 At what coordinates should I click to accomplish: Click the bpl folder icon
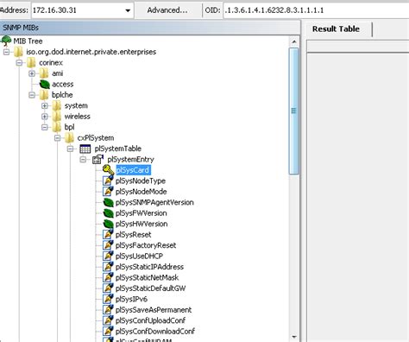click(x=57, y=127)
